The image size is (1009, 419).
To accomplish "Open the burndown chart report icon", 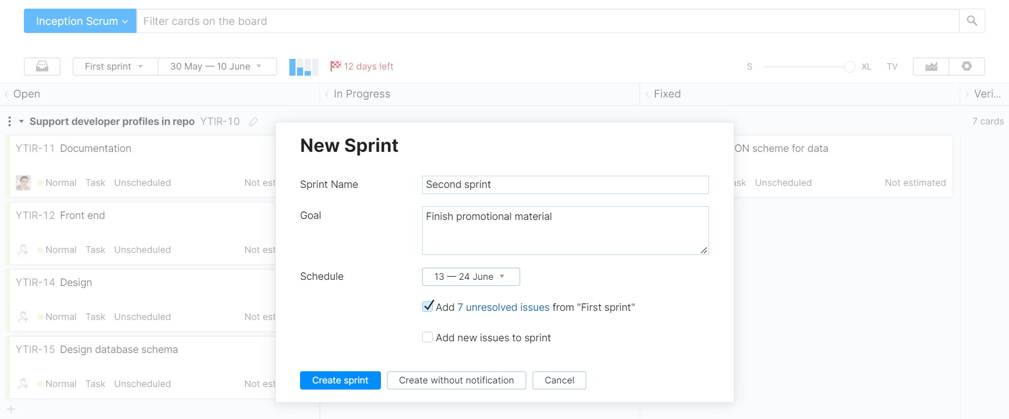I will (x=930, y=66).
